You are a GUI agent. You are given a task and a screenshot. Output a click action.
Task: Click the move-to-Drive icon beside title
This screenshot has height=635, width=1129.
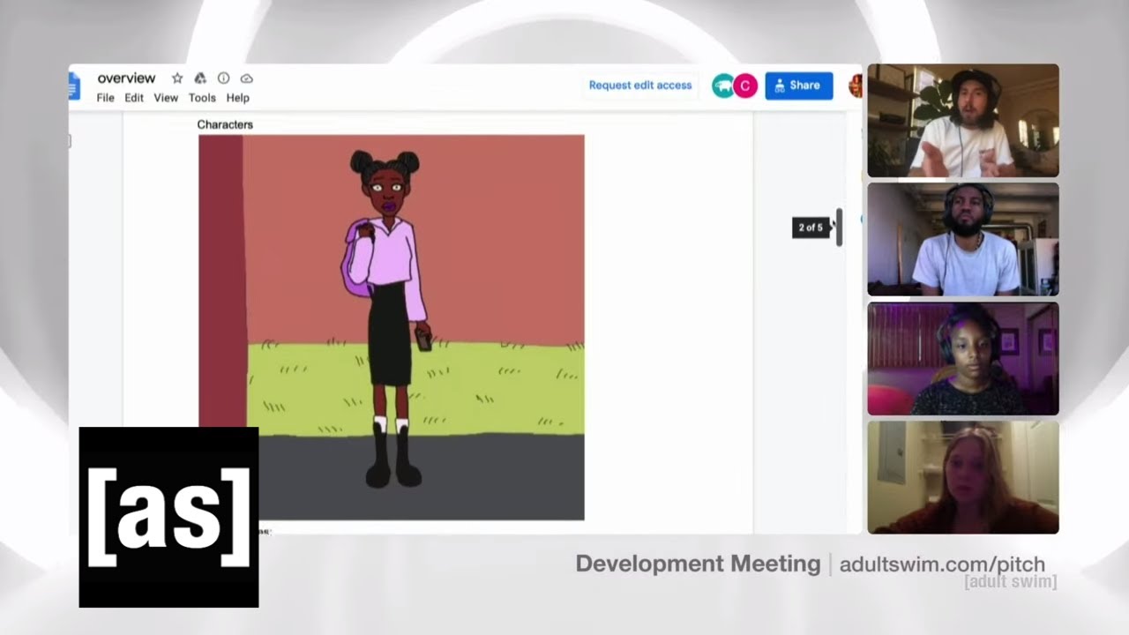(200, 78)
